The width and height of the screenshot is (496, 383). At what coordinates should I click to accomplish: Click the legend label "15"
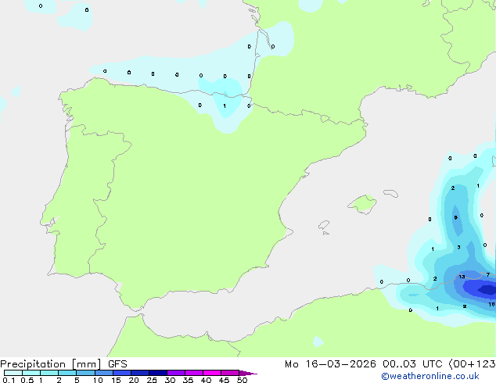116,380
